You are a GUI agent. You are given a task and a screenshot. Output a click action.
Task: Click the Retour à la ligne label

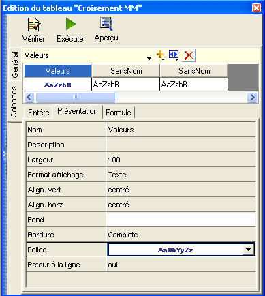pyautogui.click(x=54, y=265)
